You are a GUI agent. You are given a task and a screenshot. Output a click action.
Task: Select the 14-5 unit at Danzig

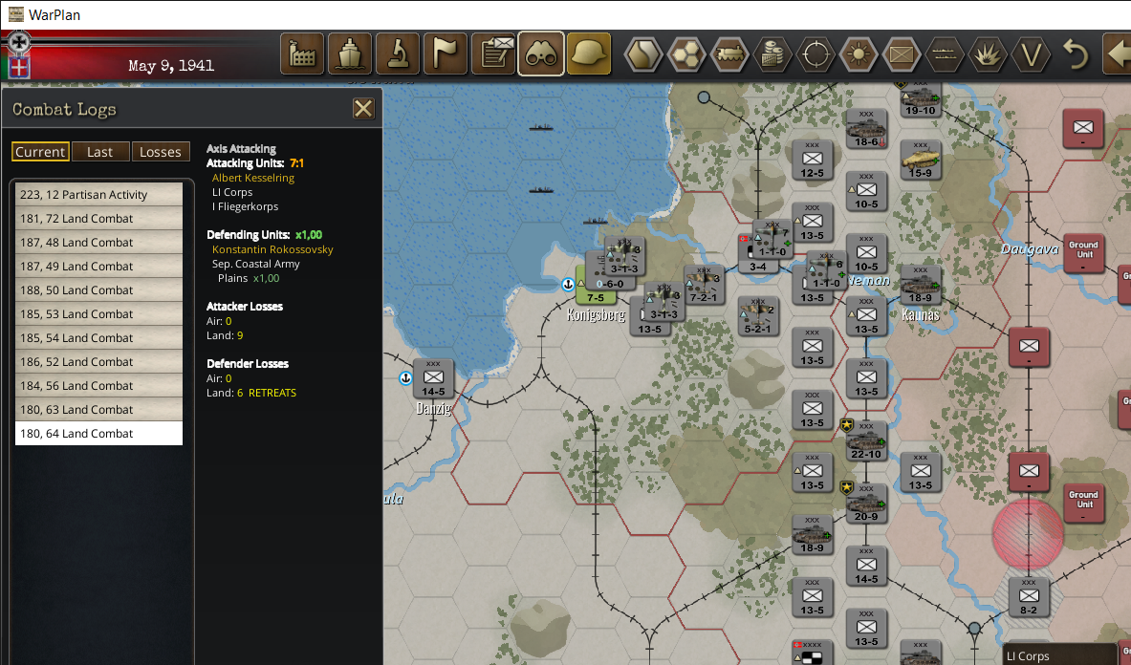tap(433, 379)
